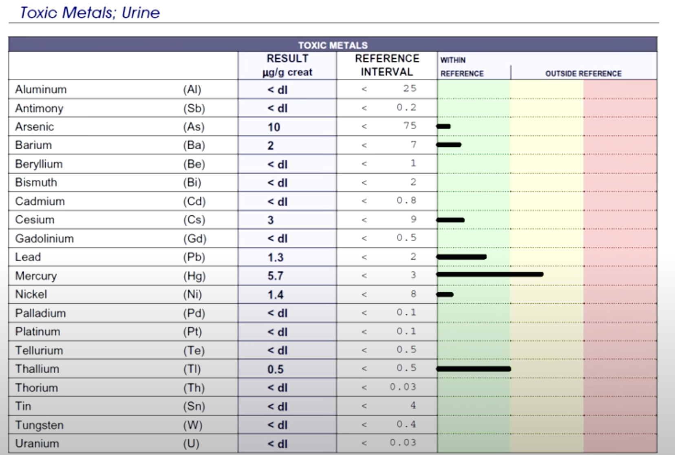675x455 pixels.
Task: Click the OUTSIDE REFERENCE header label
Action: click(583, 73)
